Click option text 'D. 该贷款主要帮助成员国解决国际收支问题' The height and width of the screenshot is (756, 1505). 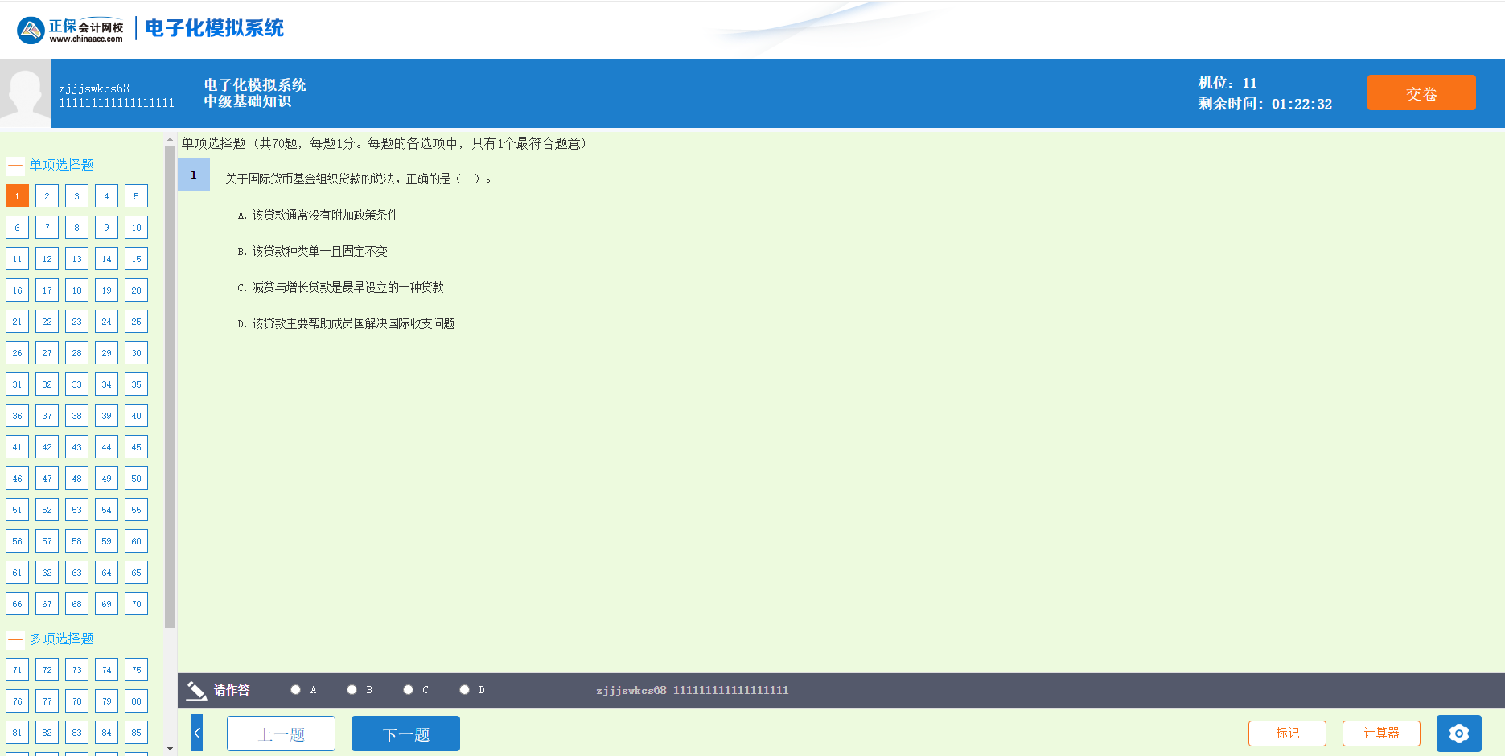[346, 323]
